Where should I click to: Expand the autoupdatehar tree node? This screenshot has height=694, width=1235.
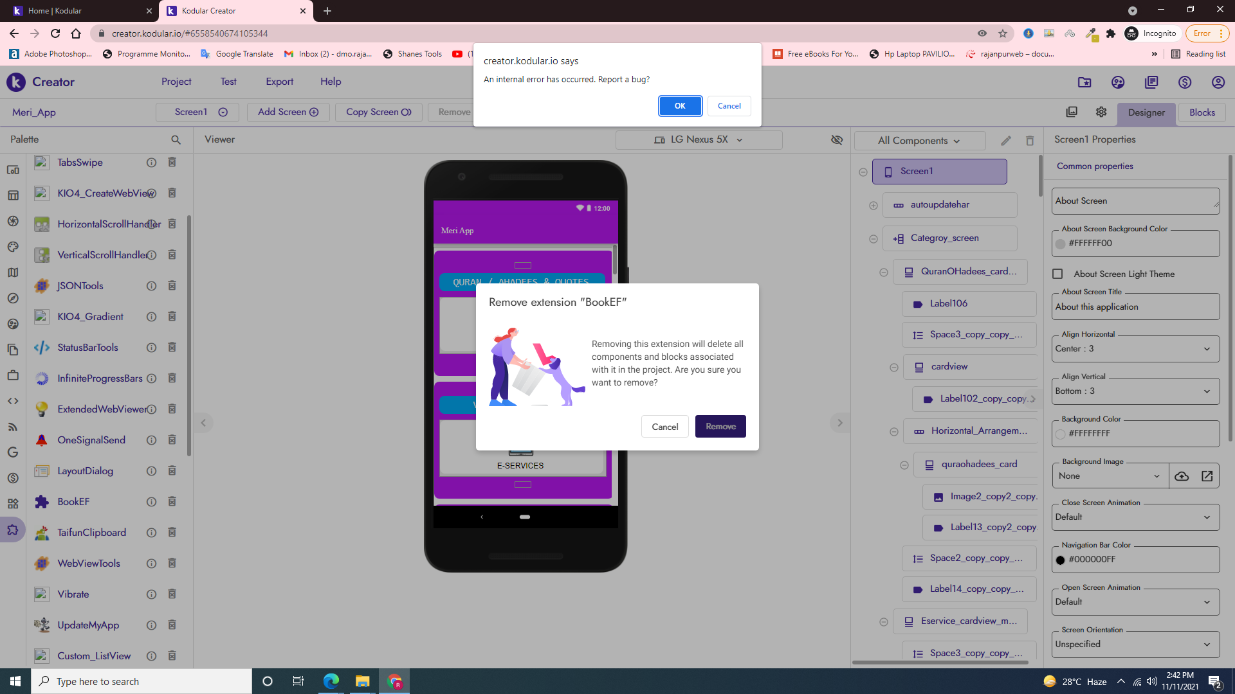coord(873,205)
